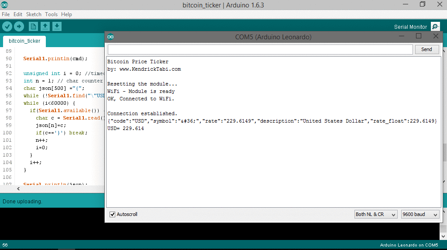Select the bitcoin_ticker sketch tab
Image resolution: width=447 pixels, height=250 pixels.
(x=24, y=41)
